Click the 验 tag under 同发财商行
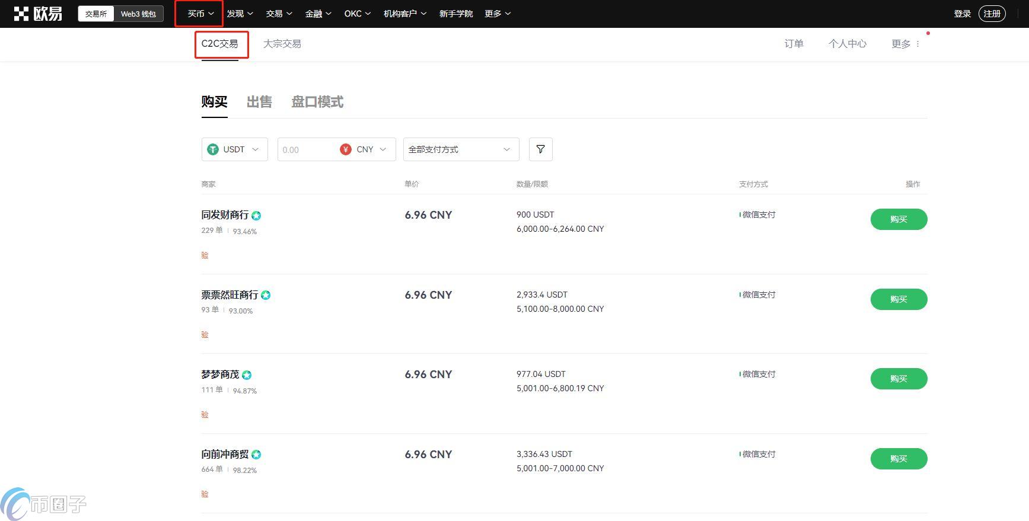This screenshot has height=521, width=1029. pos(205,255)
